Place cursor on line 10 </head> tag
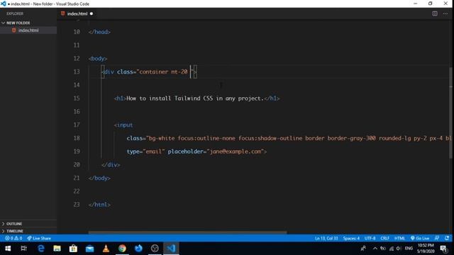454x255 pixels. tap(99, 32)
